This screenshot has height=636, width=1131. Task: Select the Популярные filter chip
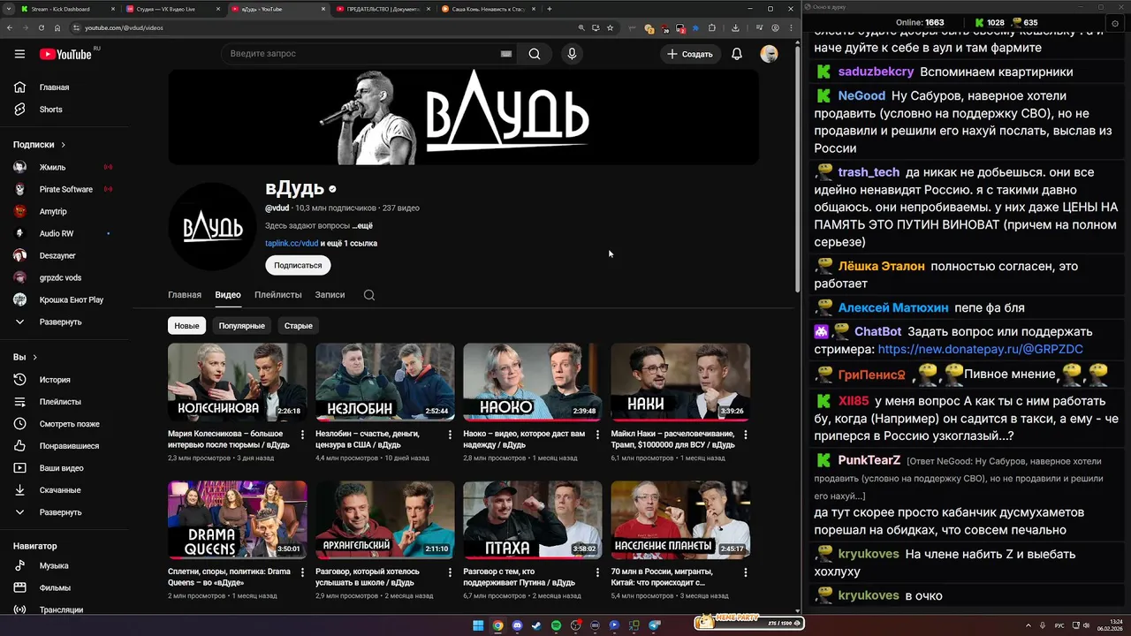click(241, 326)
